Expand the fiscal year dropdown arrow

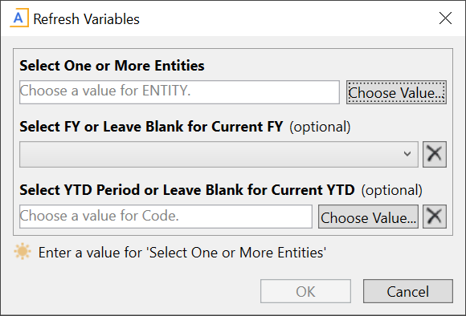(407, 154)
